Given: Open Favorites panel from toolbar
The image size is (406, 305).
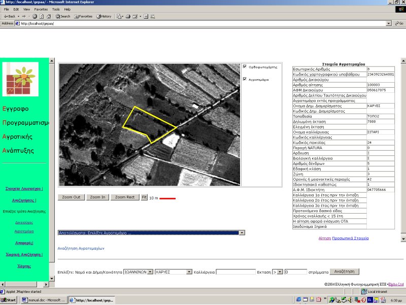Looking at the screenshot, I should point(83,16).
